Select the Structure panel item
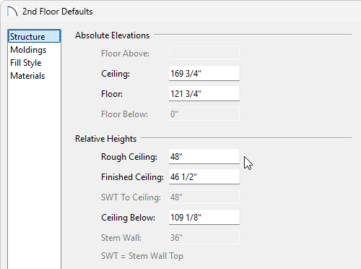Screen dimensions: 361x269 coord(34,37)
